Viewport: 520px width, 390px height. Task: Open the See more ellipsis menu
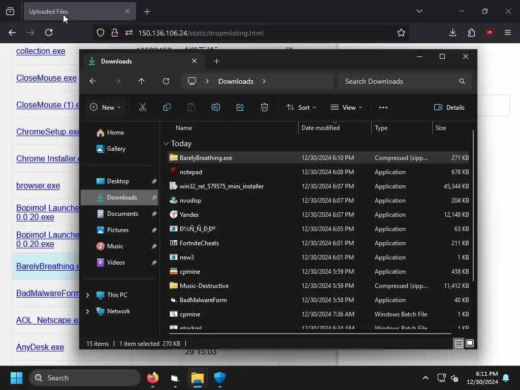383,108
